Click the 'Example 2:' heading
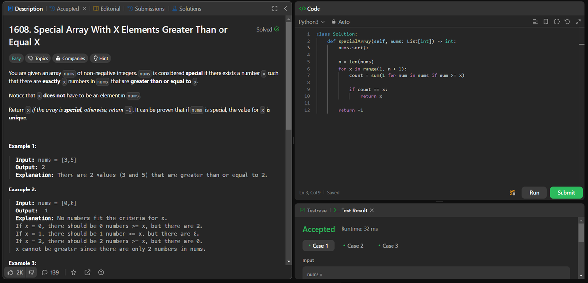588x283 pixels. pyautogui.click(x=23, y=189)
